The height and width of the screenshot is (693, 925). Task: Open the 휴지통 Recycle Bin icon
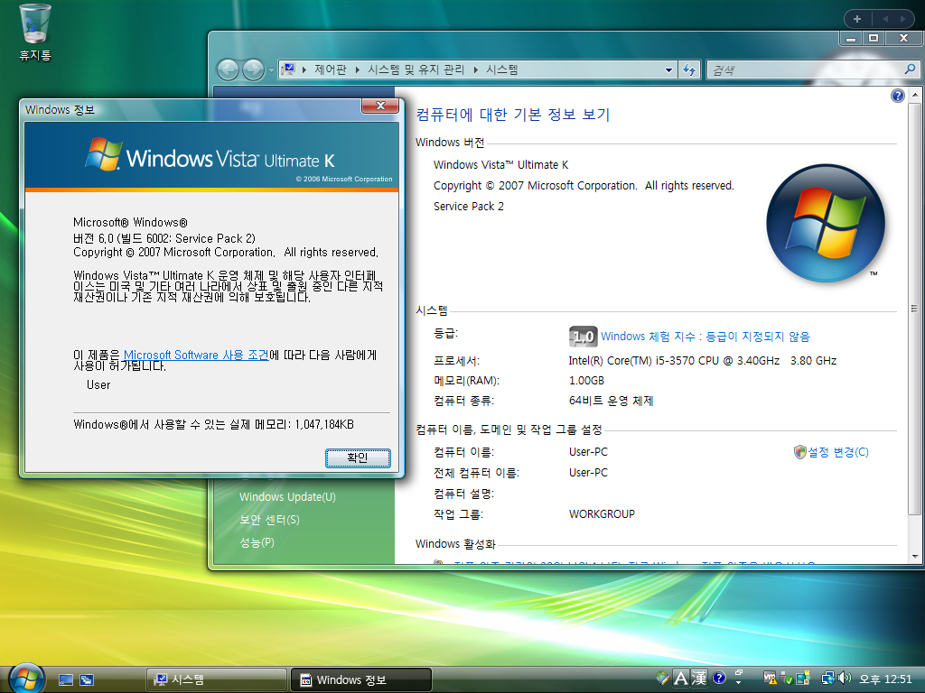[x=35, y=32]
